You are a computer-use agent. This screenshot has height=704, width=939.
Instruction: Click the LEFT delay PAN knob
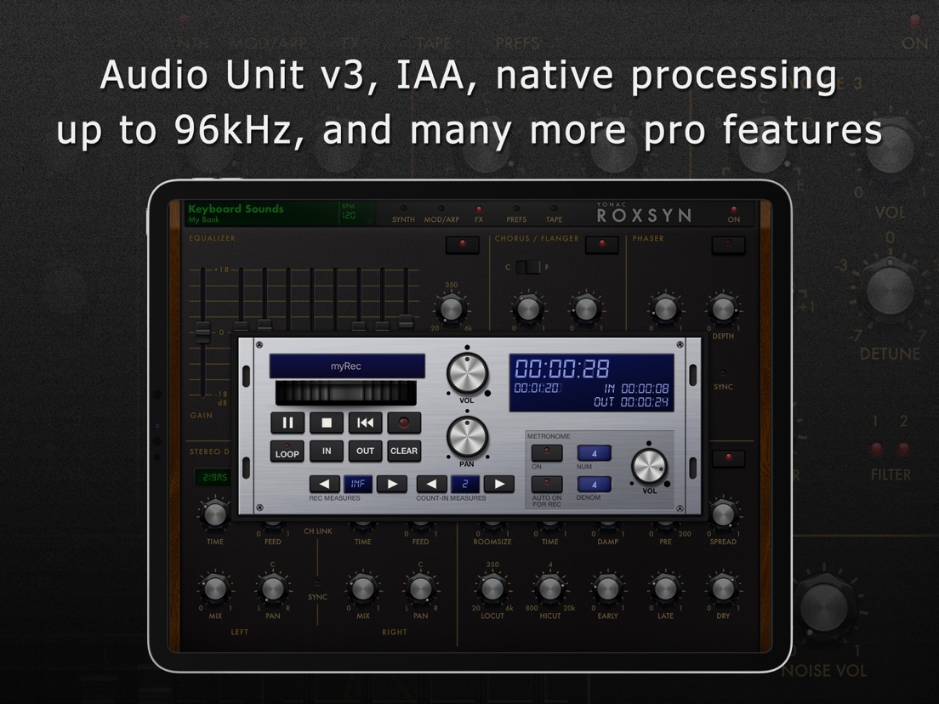(272, 589)
